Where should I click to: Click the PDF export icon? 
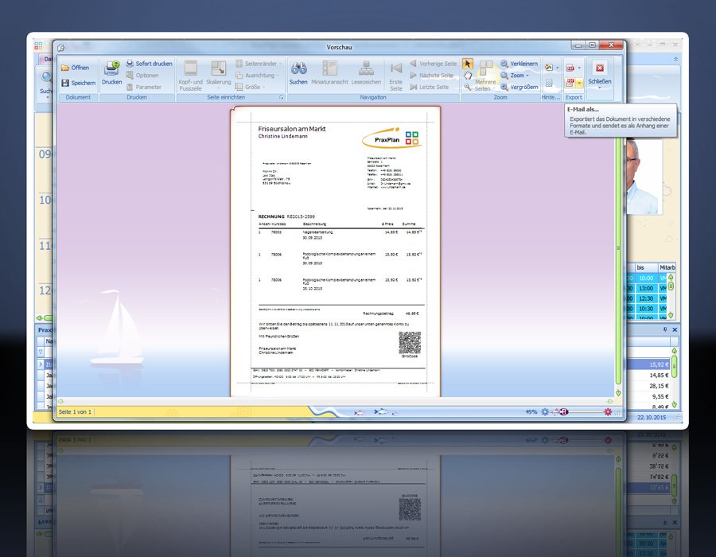point(570,68)
